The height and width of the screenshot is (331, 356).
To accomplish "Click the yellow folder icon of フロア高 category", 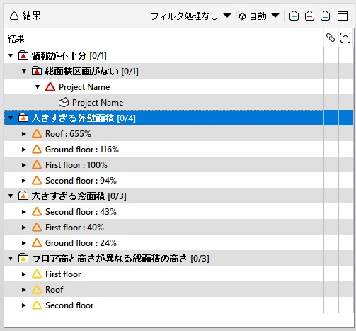I will 23,259.
